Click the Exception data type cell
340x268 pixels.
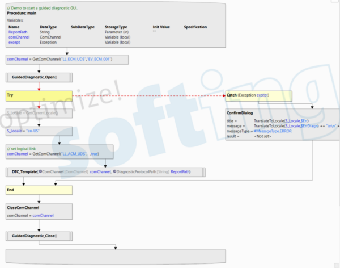tap(48, 43)
